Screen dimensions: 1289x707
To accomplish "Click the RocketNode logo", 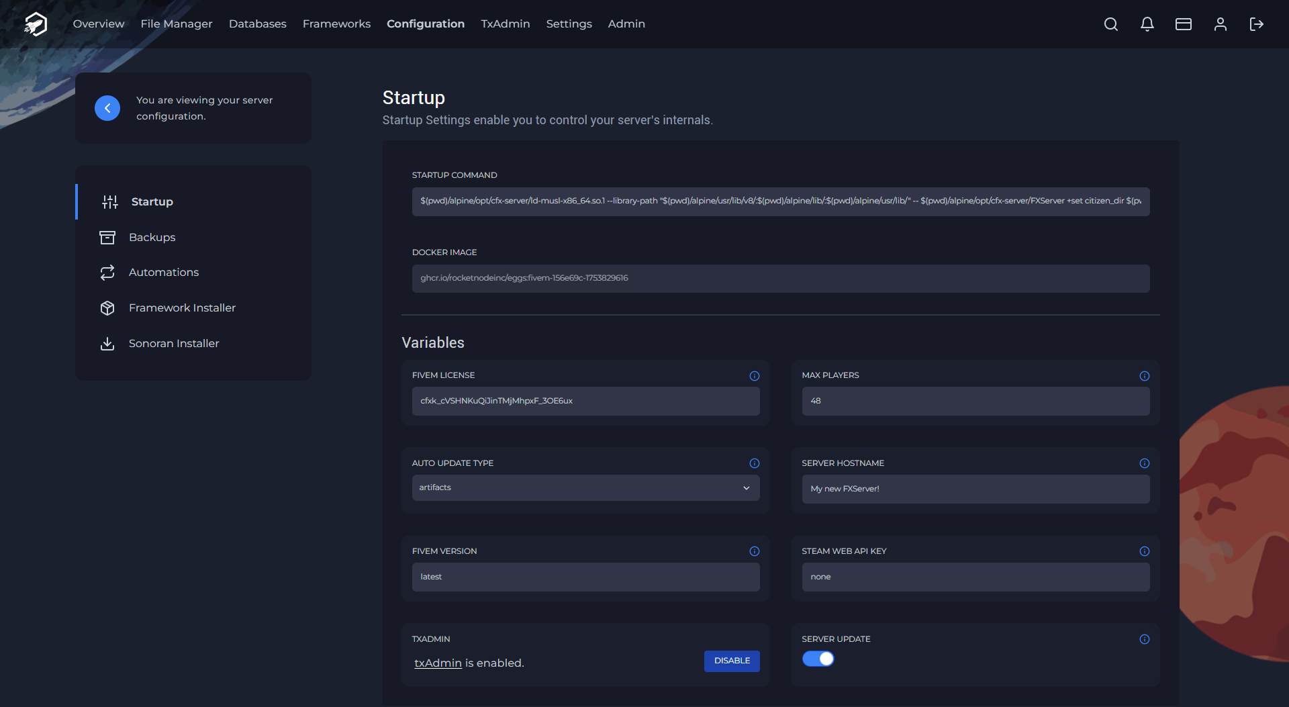I will [x=36, y=24].
